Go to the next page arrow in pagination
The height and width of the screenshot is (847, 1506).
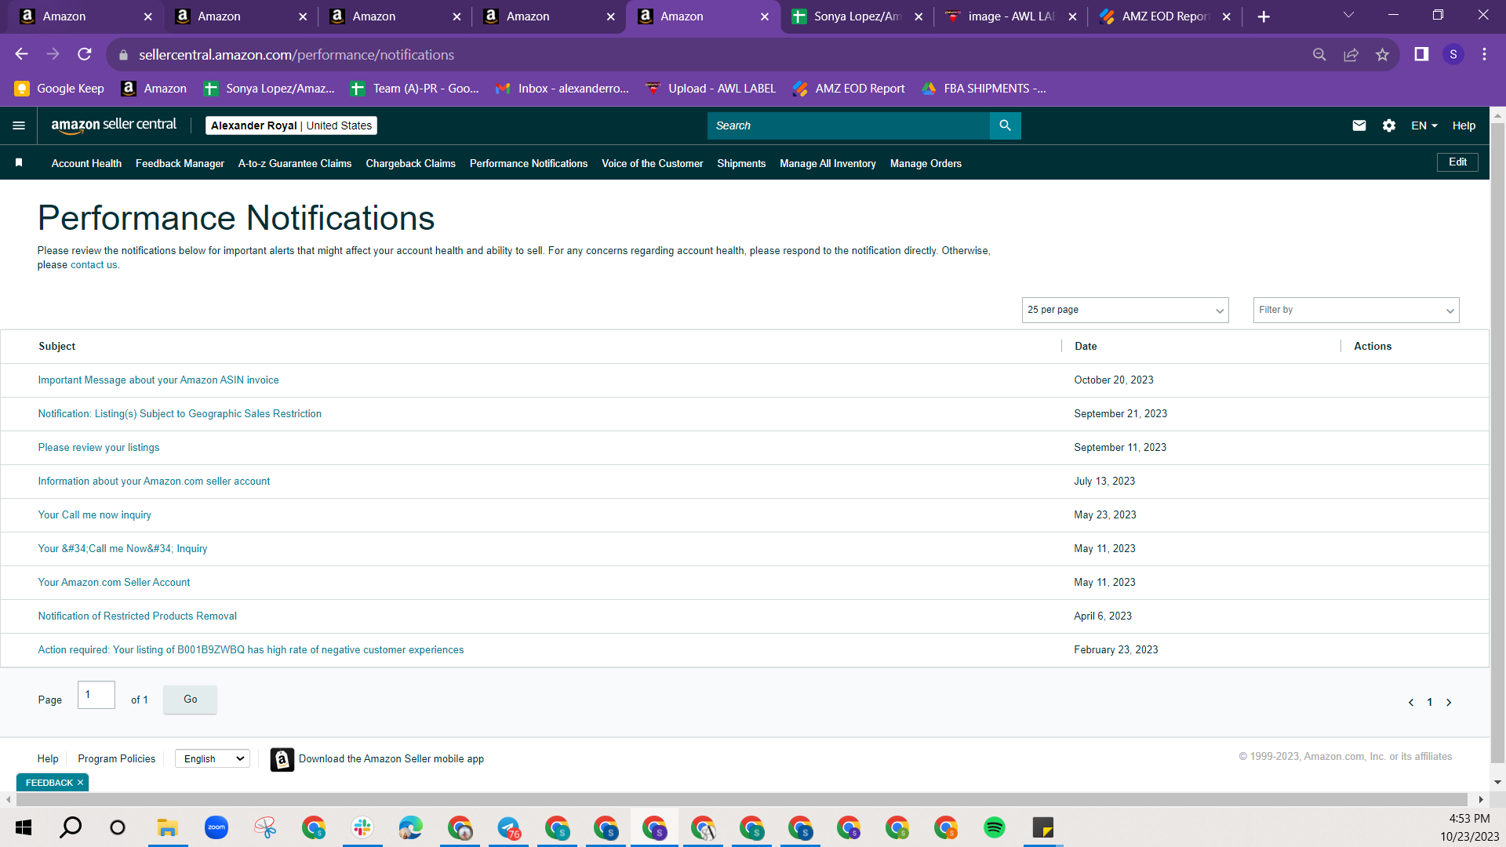pyautogui.click(x=1449, y=703)
